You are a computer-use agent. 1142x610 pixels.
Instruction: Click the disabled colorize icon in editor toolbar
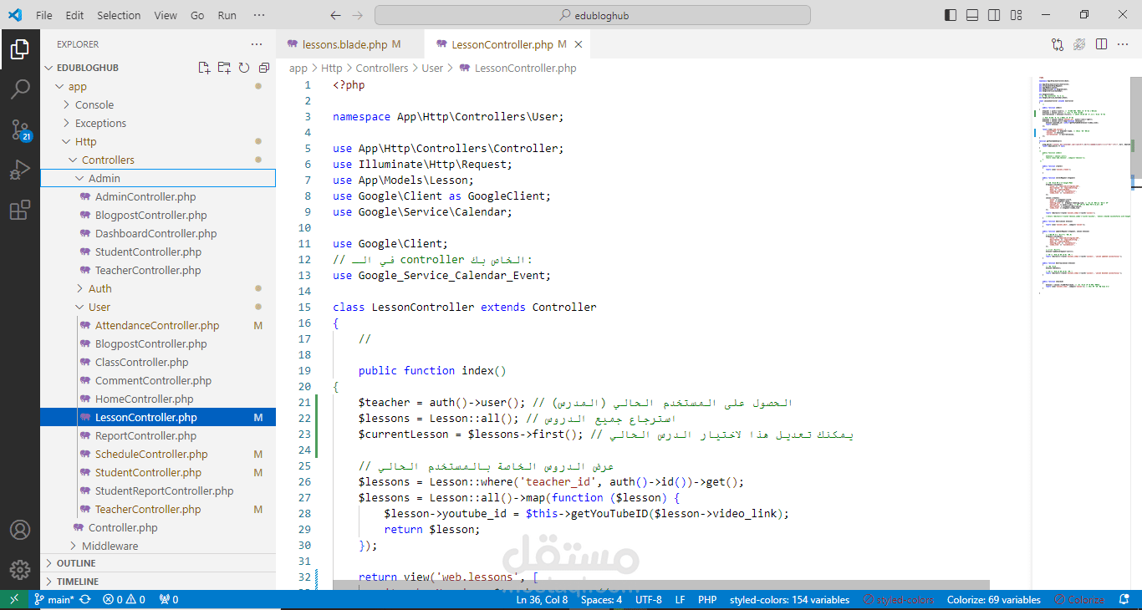click(x=1079, y=44)
